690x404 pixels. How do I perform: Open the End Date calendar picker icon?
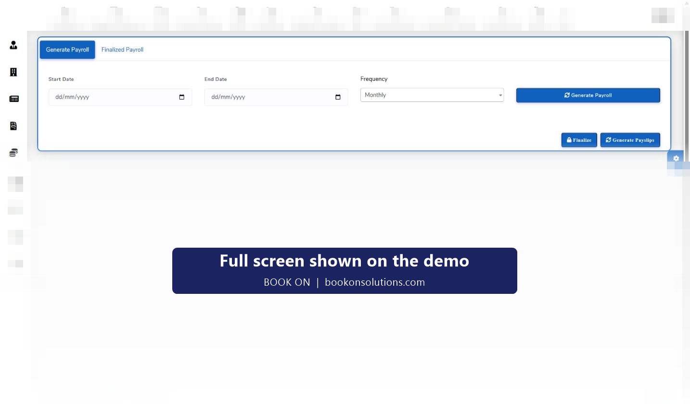pyautogui.click(x=338, y=97)
